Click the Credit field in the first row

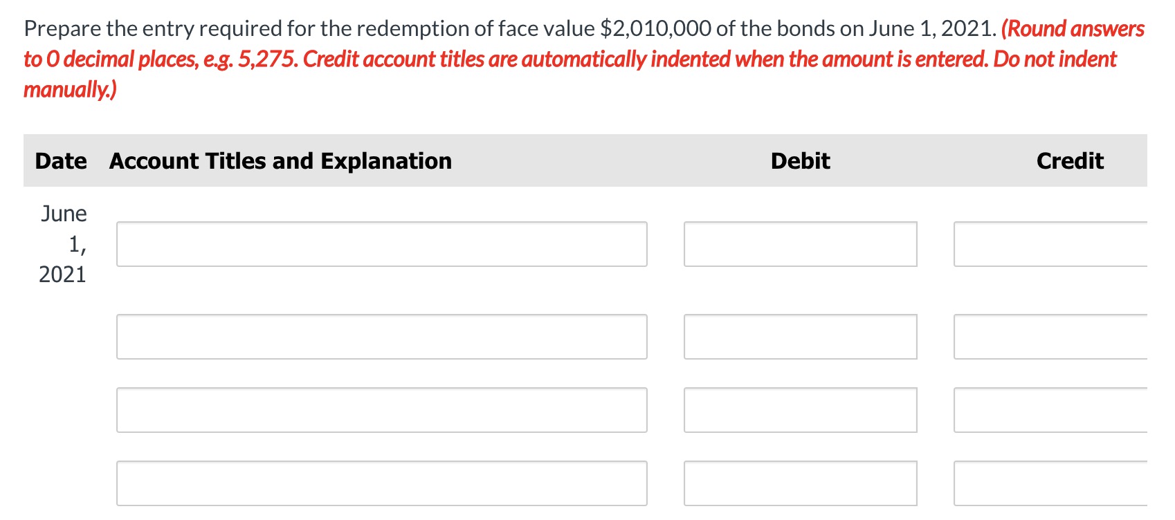[x=1059, y=243]
